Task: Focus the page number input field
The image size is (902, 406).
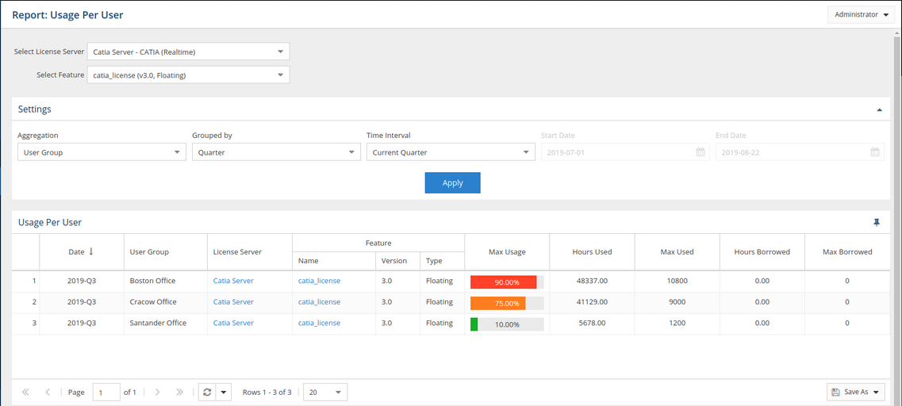Action: (x=106, y=393)
